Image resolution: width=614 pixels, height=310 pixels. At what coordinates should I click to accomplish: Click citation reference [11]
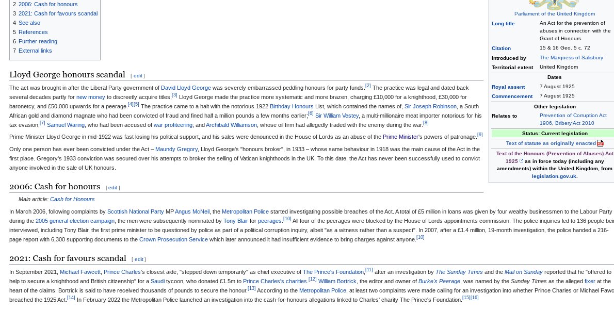point(369,270)
